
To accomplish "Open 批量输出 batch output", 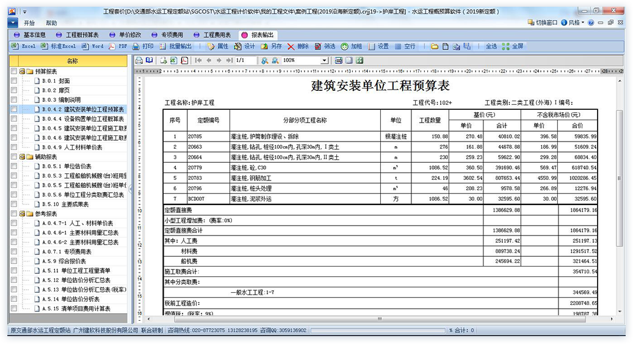I will point(175,46).
